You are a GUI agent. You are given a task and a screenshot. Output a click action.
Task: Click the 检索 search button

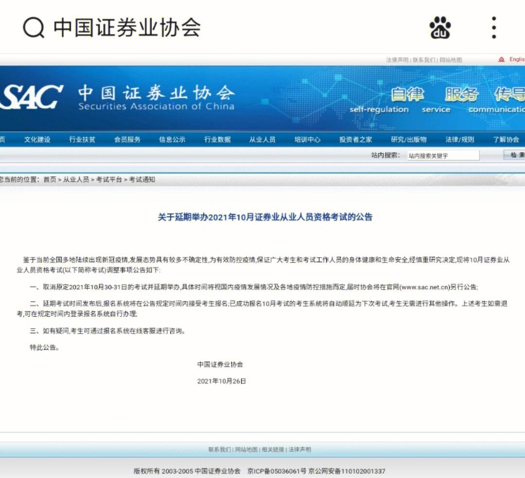(515, 155)
